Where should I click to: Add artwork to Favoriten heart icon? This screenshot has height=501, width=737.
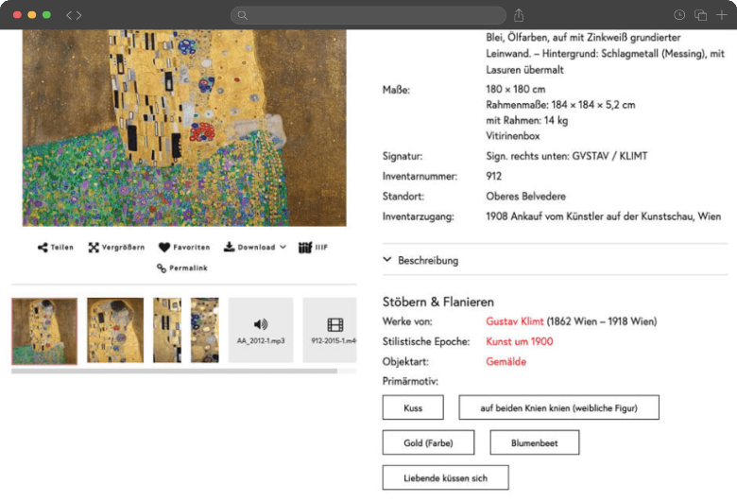pos(164,248)
